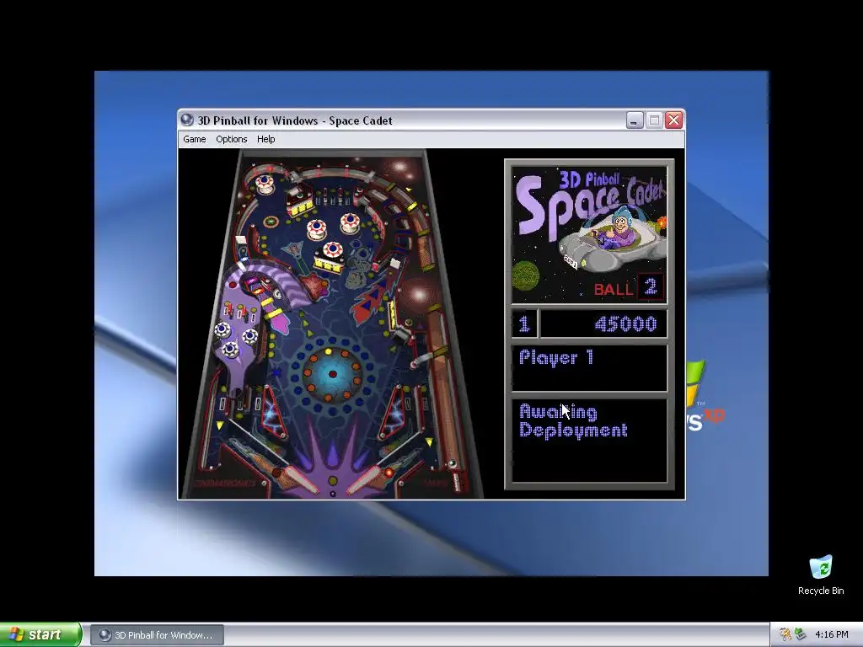863x647 pixels.
Task: Click the system tray clock showing 4:16 PM
Action: (x=832, y=635)
